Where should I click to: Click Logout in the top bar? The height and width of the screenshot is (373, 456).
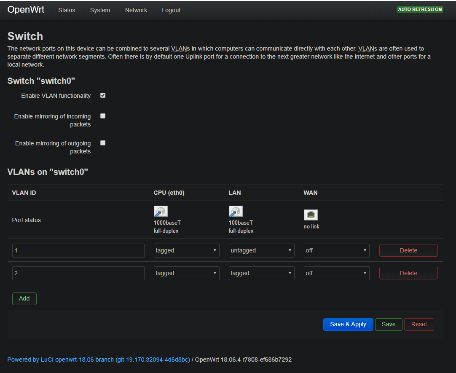point(171,10)
